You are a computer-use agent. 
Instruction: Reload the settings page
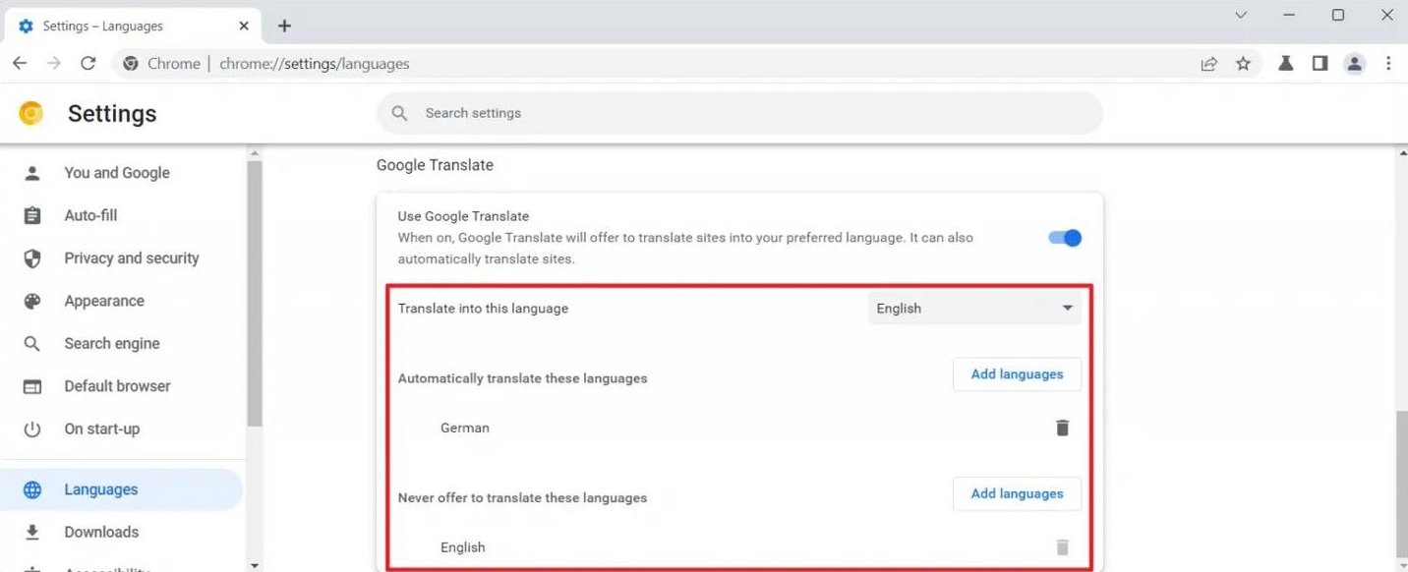88,63
